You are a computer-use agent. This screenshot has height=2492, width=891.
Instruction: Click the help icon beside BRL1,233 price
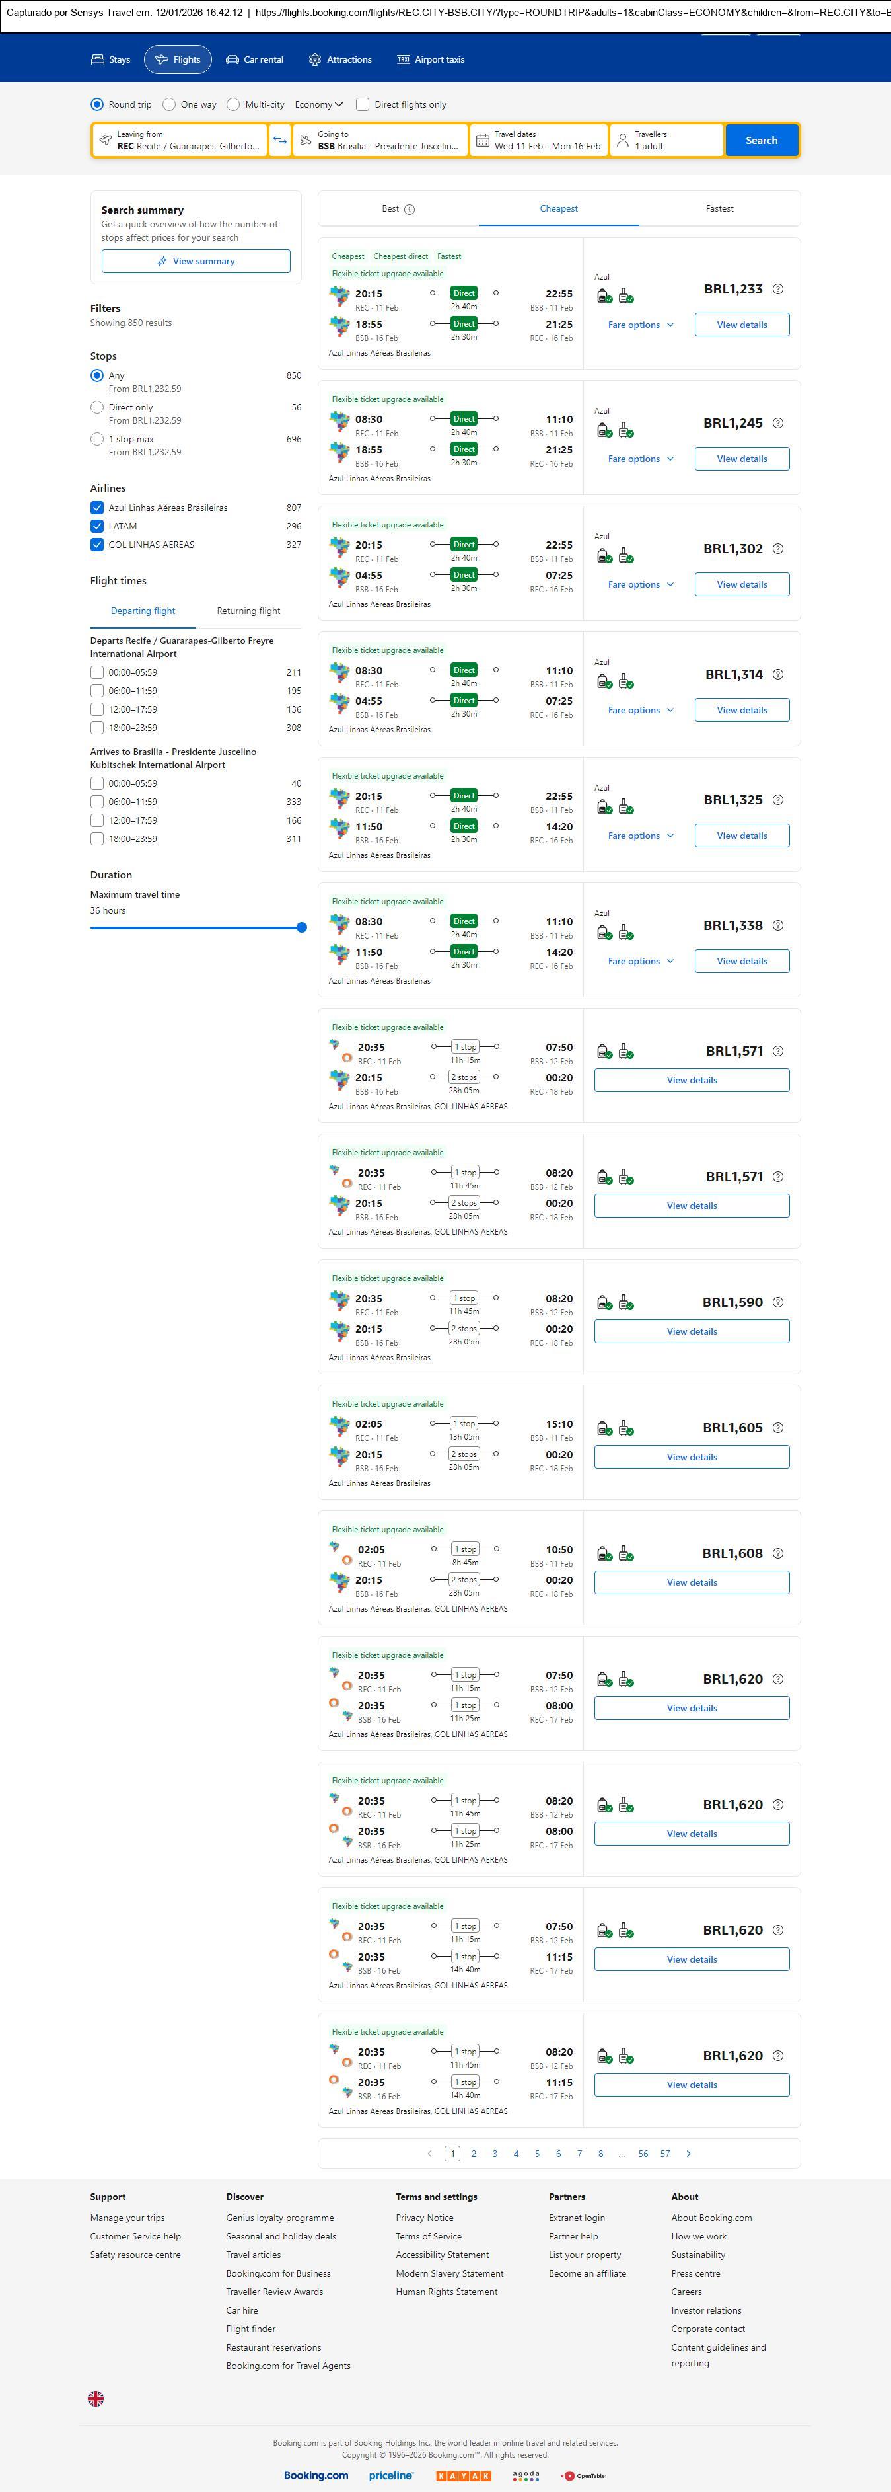(778, 290)
